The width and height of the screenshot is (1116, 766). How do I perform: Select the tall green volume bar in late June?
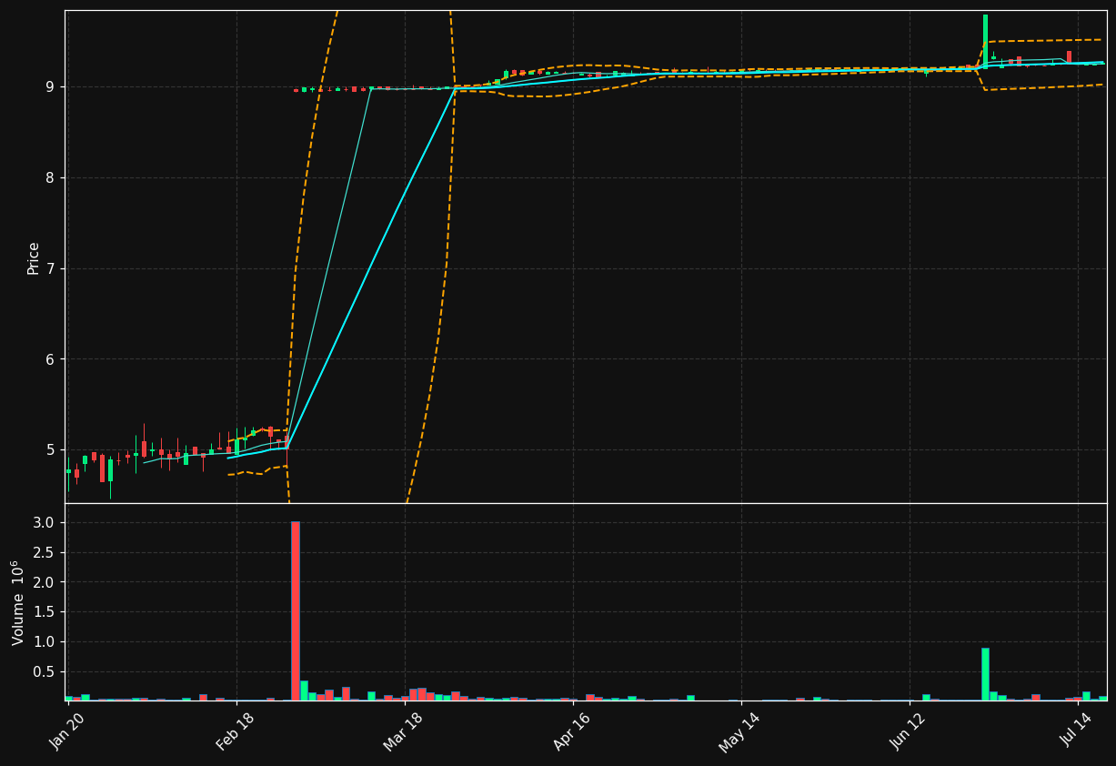click(x=985, y=674)
